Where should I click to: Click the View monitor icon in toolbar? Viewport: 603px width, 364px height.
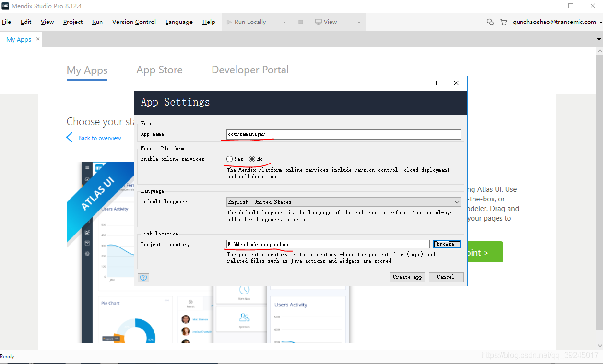click(x=319, y=22)
